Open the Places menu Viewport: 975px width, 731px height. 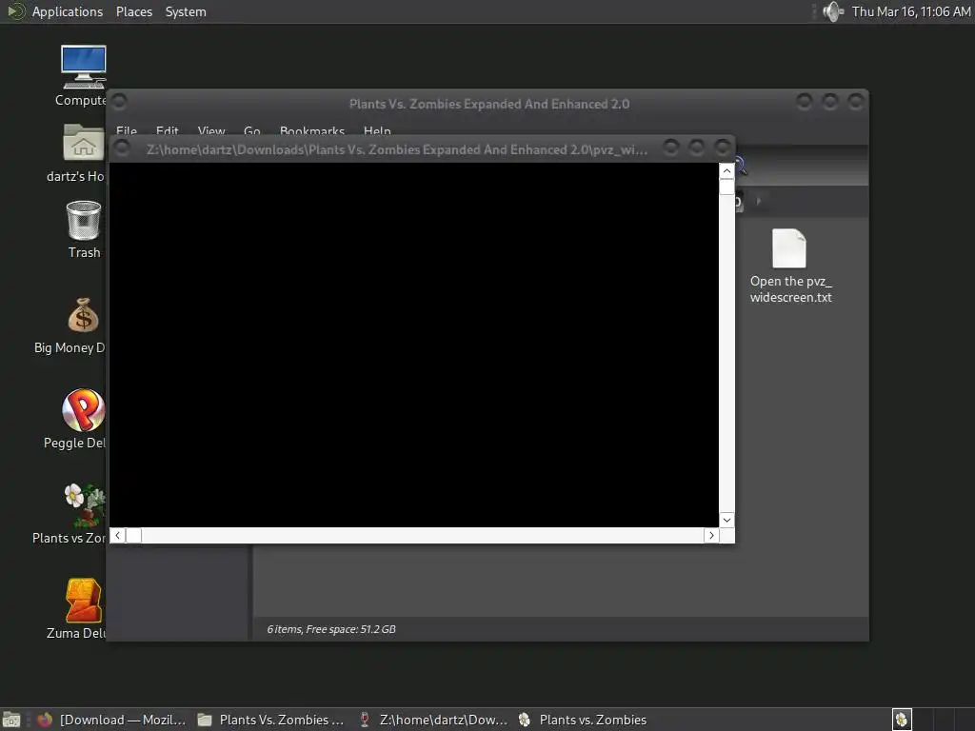(x=133, y=11)
